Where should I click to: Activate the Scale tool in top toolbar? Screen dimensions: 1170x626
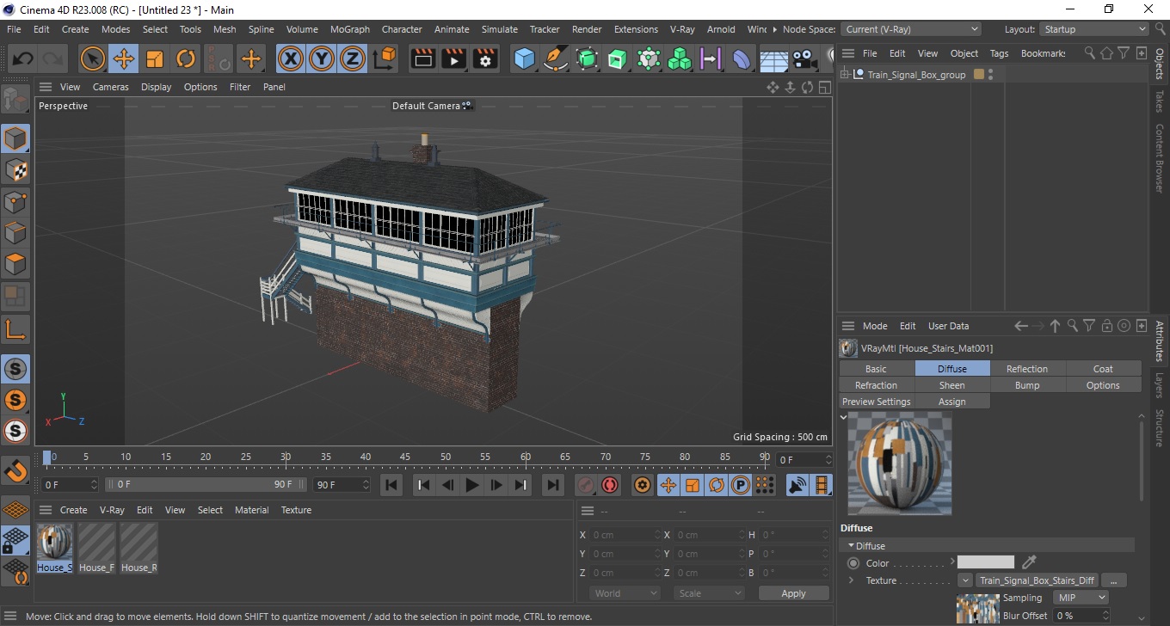coord(155,59)
